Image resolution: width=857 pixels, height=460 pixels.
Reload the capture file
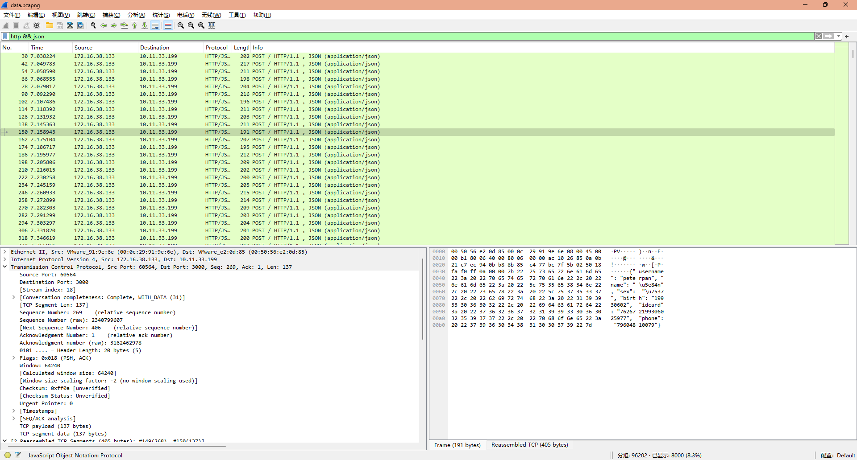80,25
